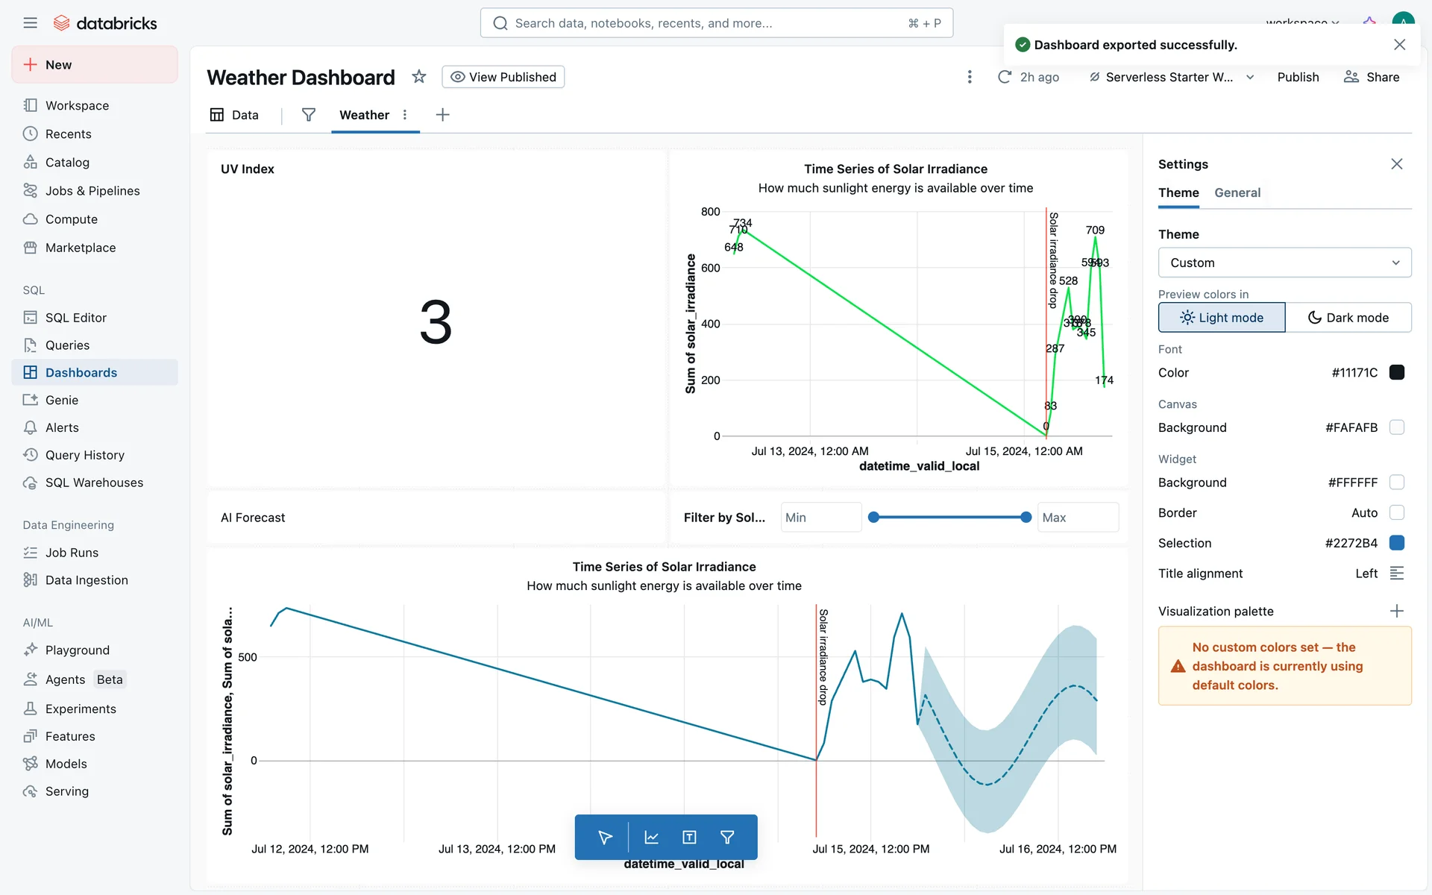Click the Selection color swatch #2272B4
Viewport: 1432px width, 895px height.
(1396, 543)
